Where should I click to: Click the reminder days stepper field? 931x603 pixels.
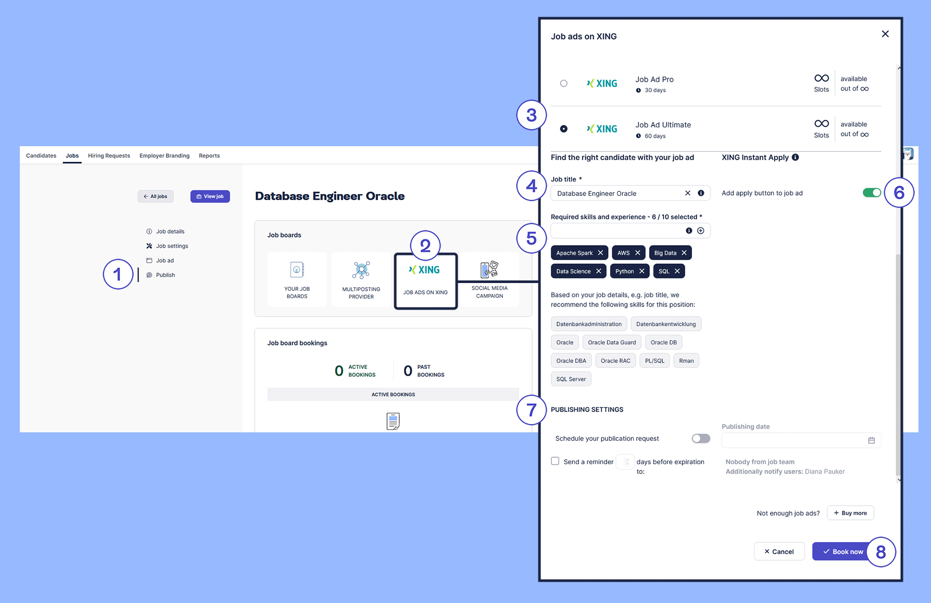tap(625, 462)
